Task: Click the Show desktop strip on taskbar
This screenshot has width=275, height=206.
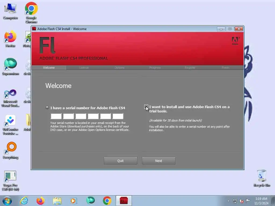Action: [x=273, y=201]
